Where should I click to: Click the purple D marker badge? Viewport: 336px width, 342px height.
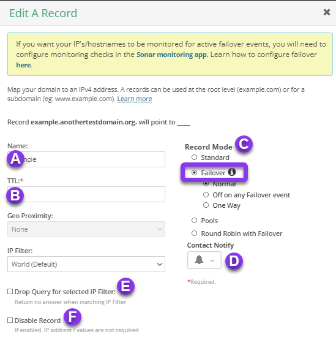click(234, 261)
